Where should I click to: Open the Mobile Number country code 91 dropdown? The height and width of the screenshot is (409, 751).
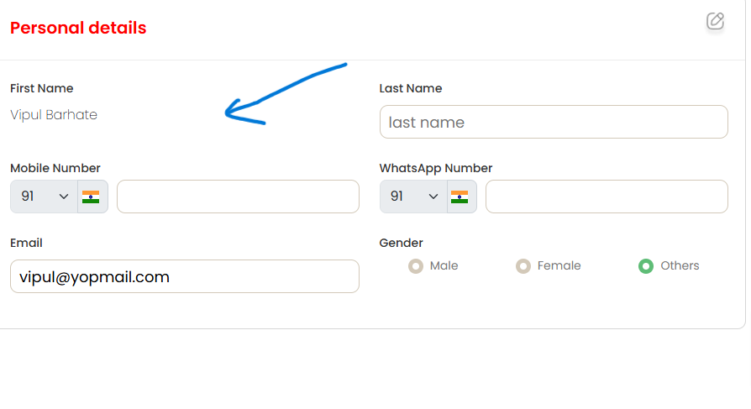point(44,197)
